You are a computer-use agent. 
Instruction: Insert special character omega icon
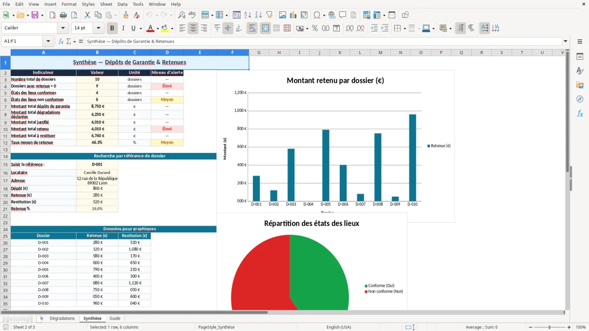[316, 15]
